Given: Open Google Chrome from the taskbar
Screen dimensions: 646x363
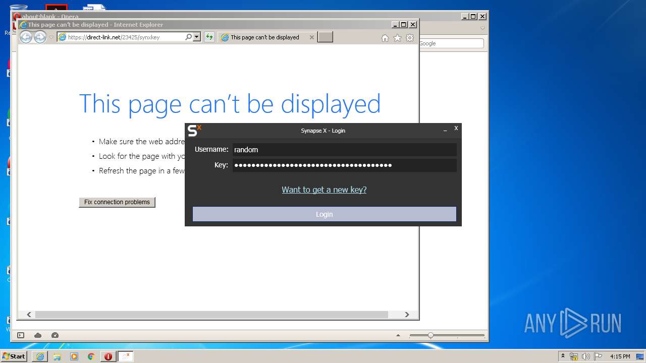Looking at the screenshot, I should [91, 356].
